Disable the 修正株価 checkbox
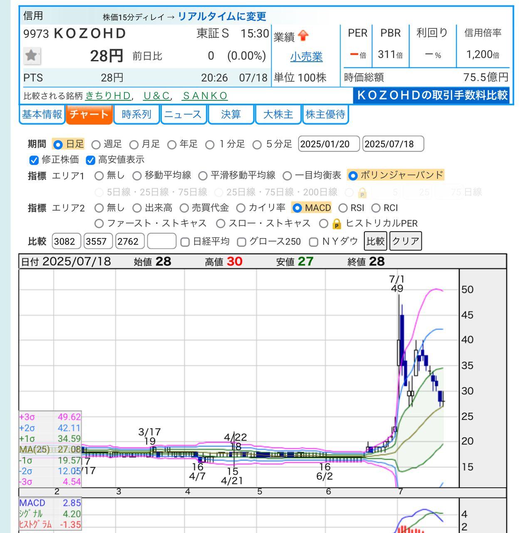522x533 pixels. (34, 159)
